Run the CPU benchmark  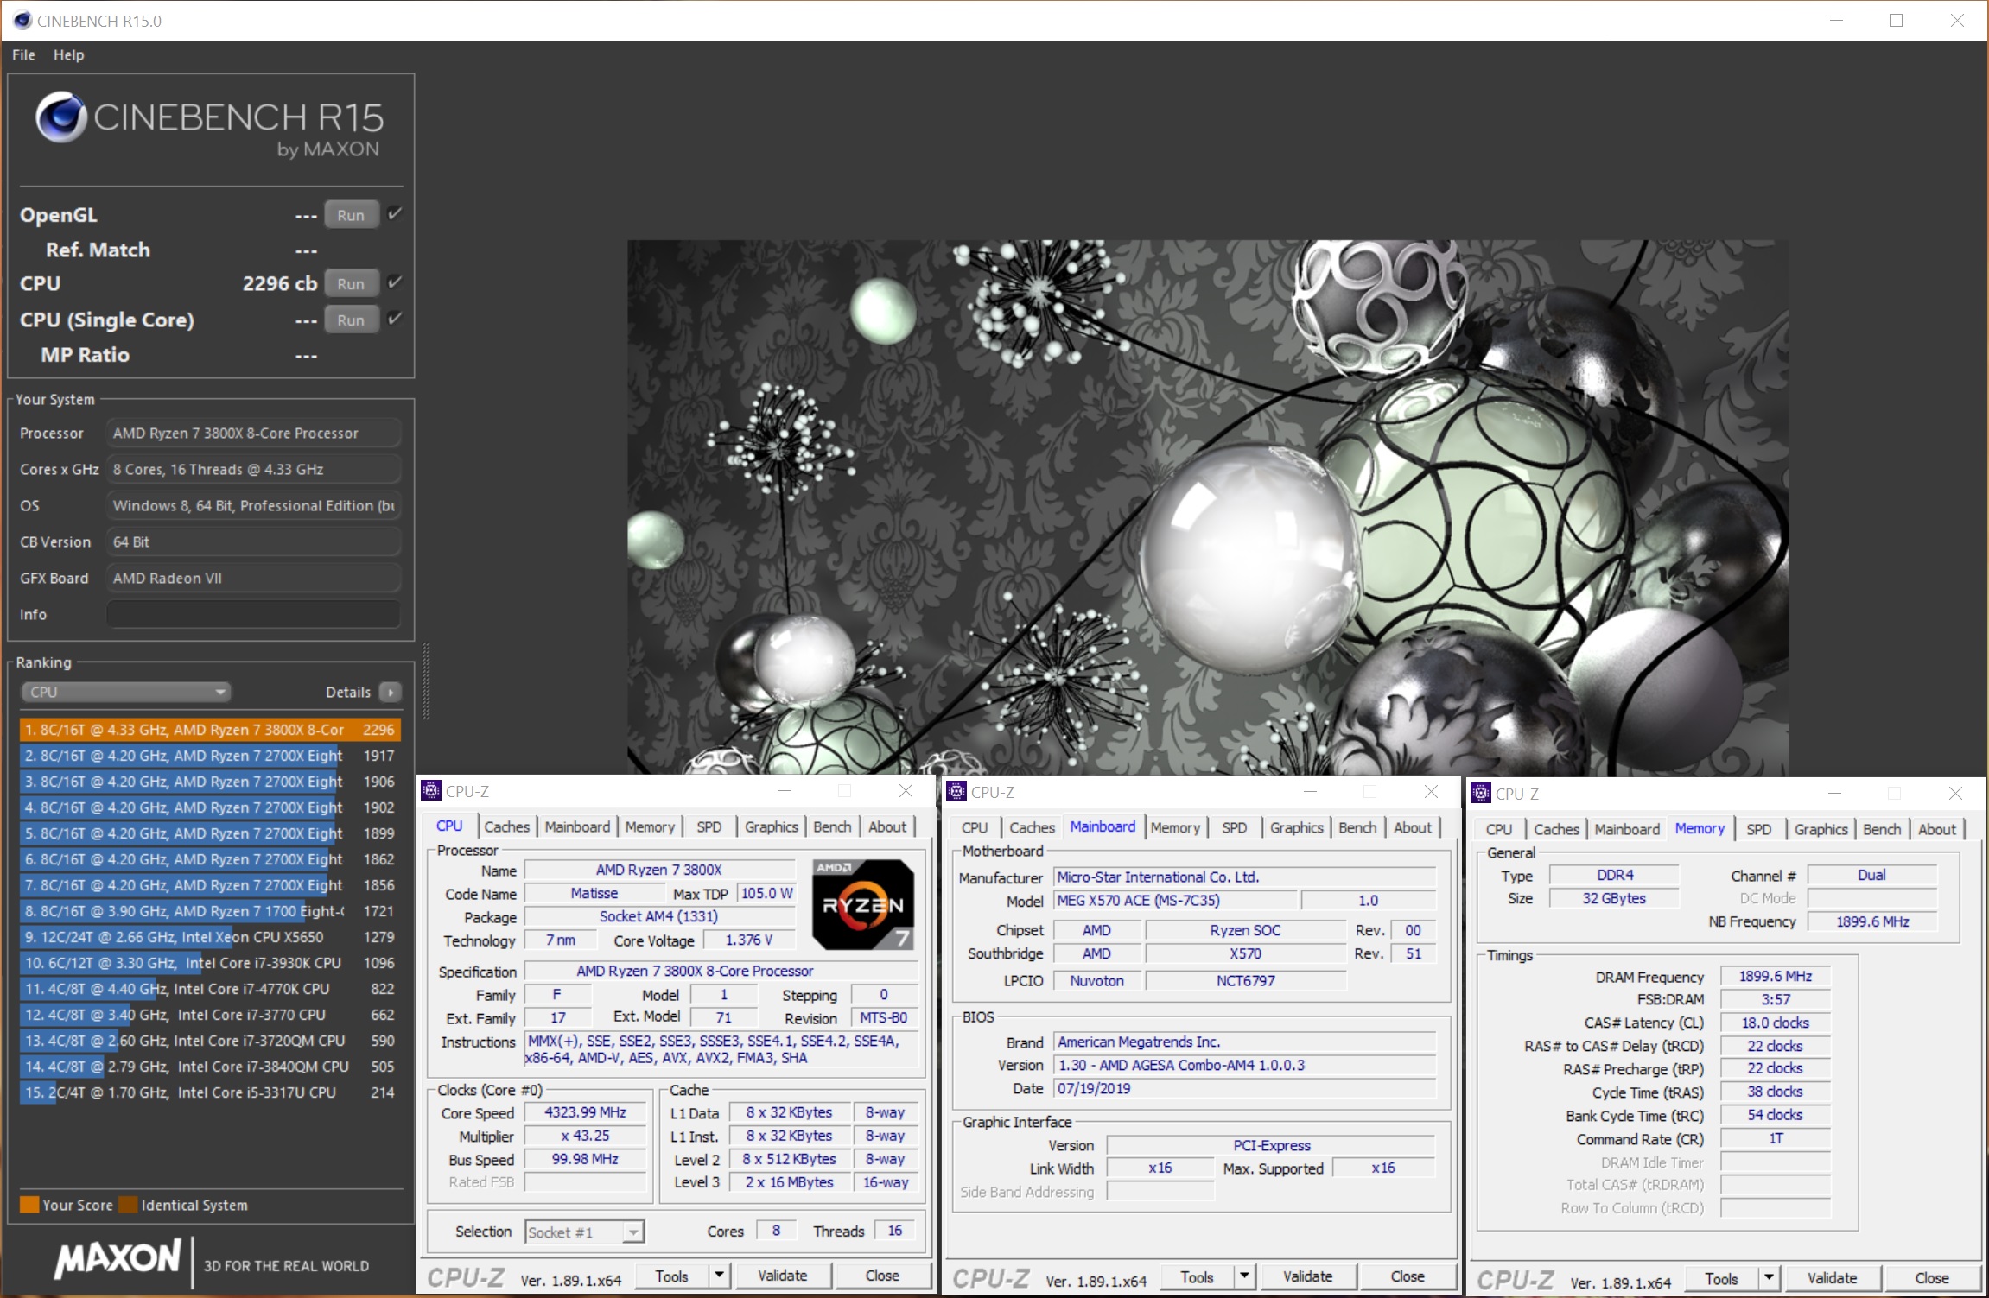pos(351,283)
